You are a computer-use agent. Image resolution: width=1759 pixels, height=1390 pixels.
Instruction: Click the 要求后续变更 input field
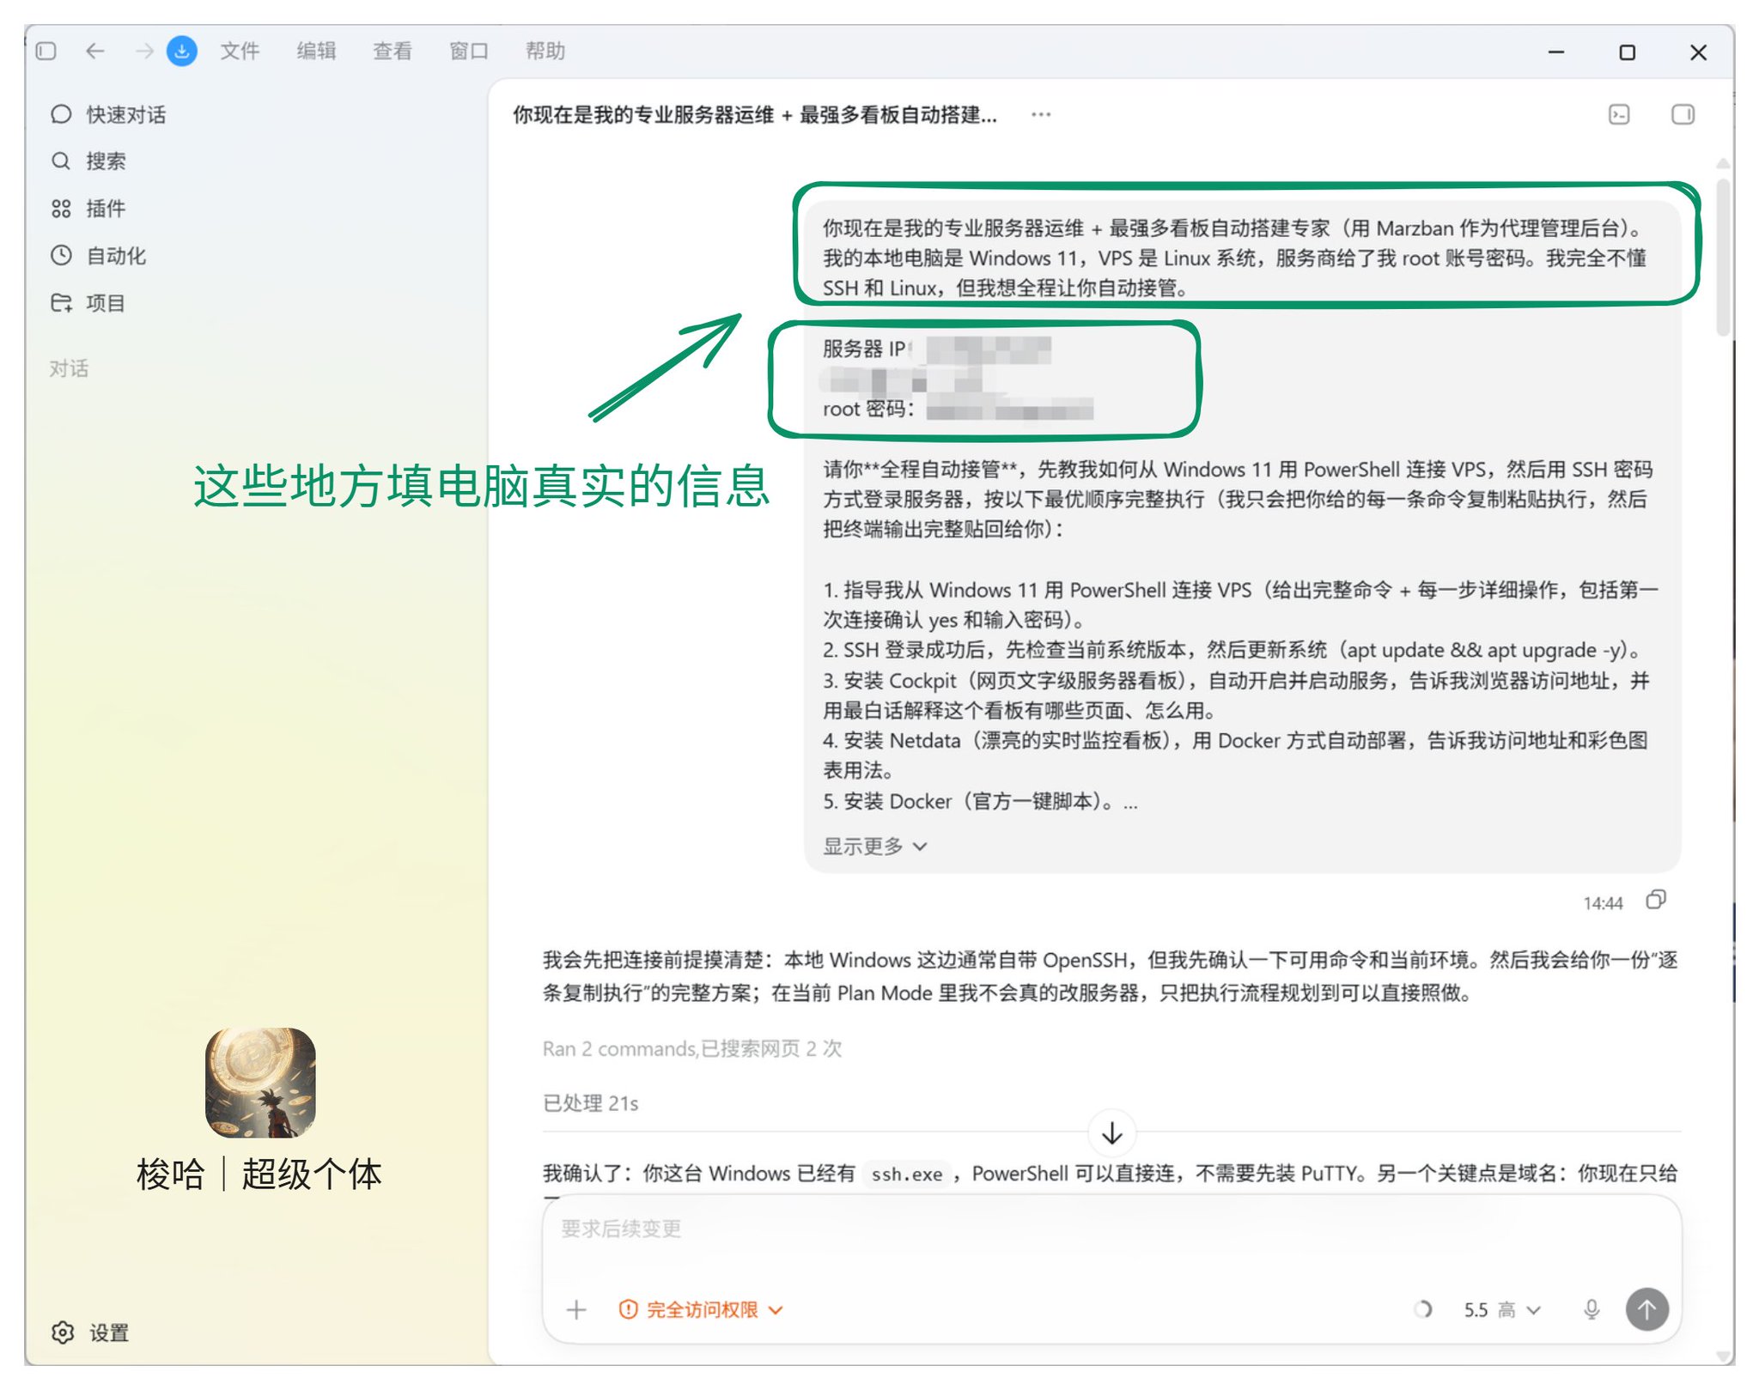1111,1230
